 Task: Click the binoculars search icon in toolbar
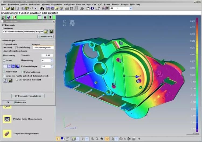(42, 9)
